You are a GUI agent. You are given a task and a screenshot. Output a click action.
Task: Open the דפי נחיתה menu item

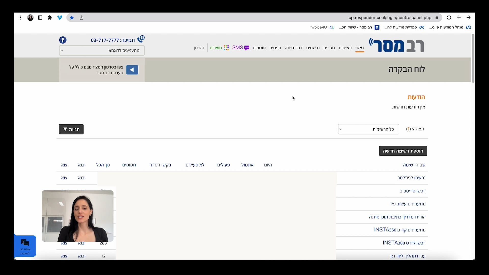tap(293, 48)
